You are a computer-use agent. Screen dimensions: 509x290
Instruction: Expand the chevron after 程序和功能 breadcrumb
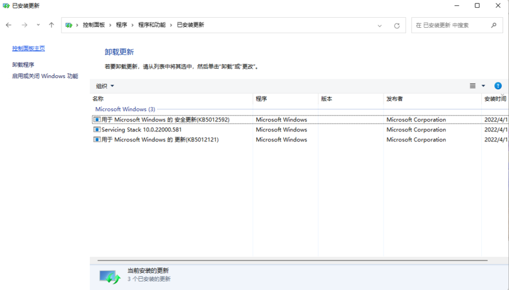[x=171, y=25]
